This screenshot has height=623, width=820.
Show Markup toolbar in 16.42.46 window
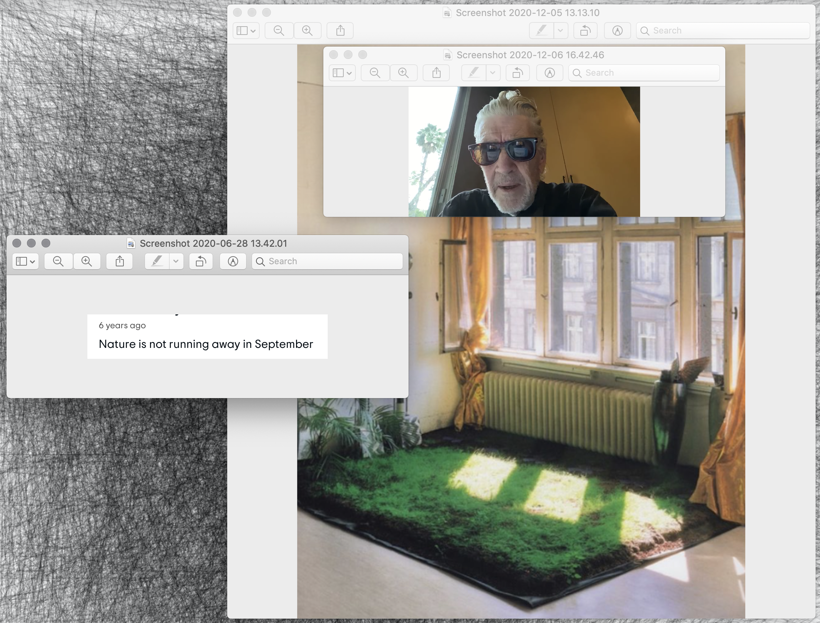point(549,73)
